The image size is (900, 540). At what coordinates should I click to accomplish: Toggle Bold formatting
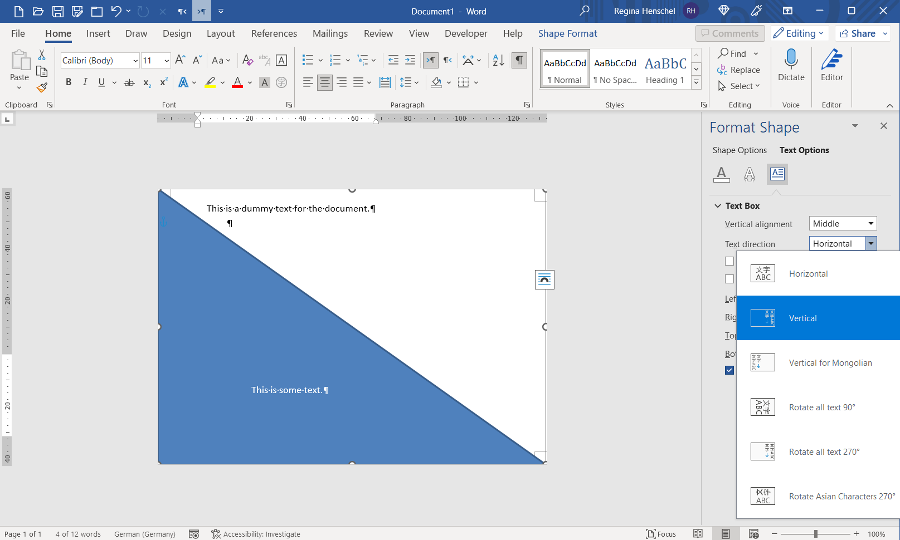coord(69,82)
